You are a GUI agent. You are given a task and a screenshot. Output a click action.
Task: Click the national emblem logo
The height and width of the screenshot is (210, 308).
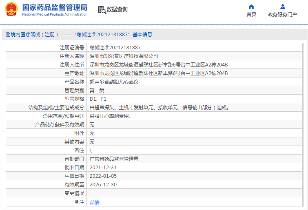click(11, 9)
